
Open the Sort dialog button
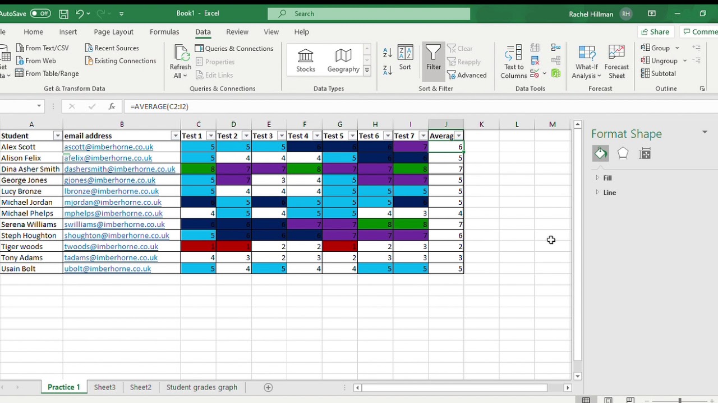click(x=405, y=58)
